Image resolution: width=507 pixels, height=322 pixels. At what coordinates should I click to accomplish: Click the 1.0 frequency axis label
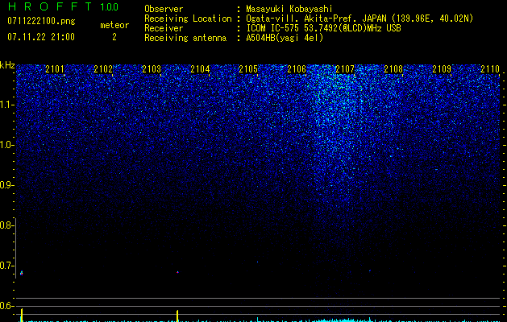6,145
